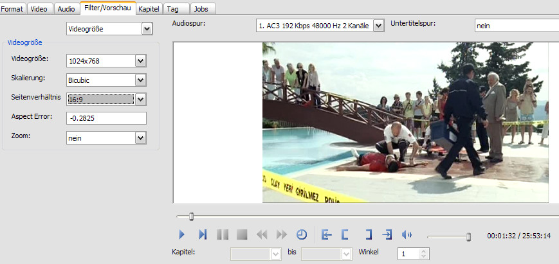Click the clock time icon
Image resolution: width=559 pixels, height=264 pixels.
(x=302, y=234)
